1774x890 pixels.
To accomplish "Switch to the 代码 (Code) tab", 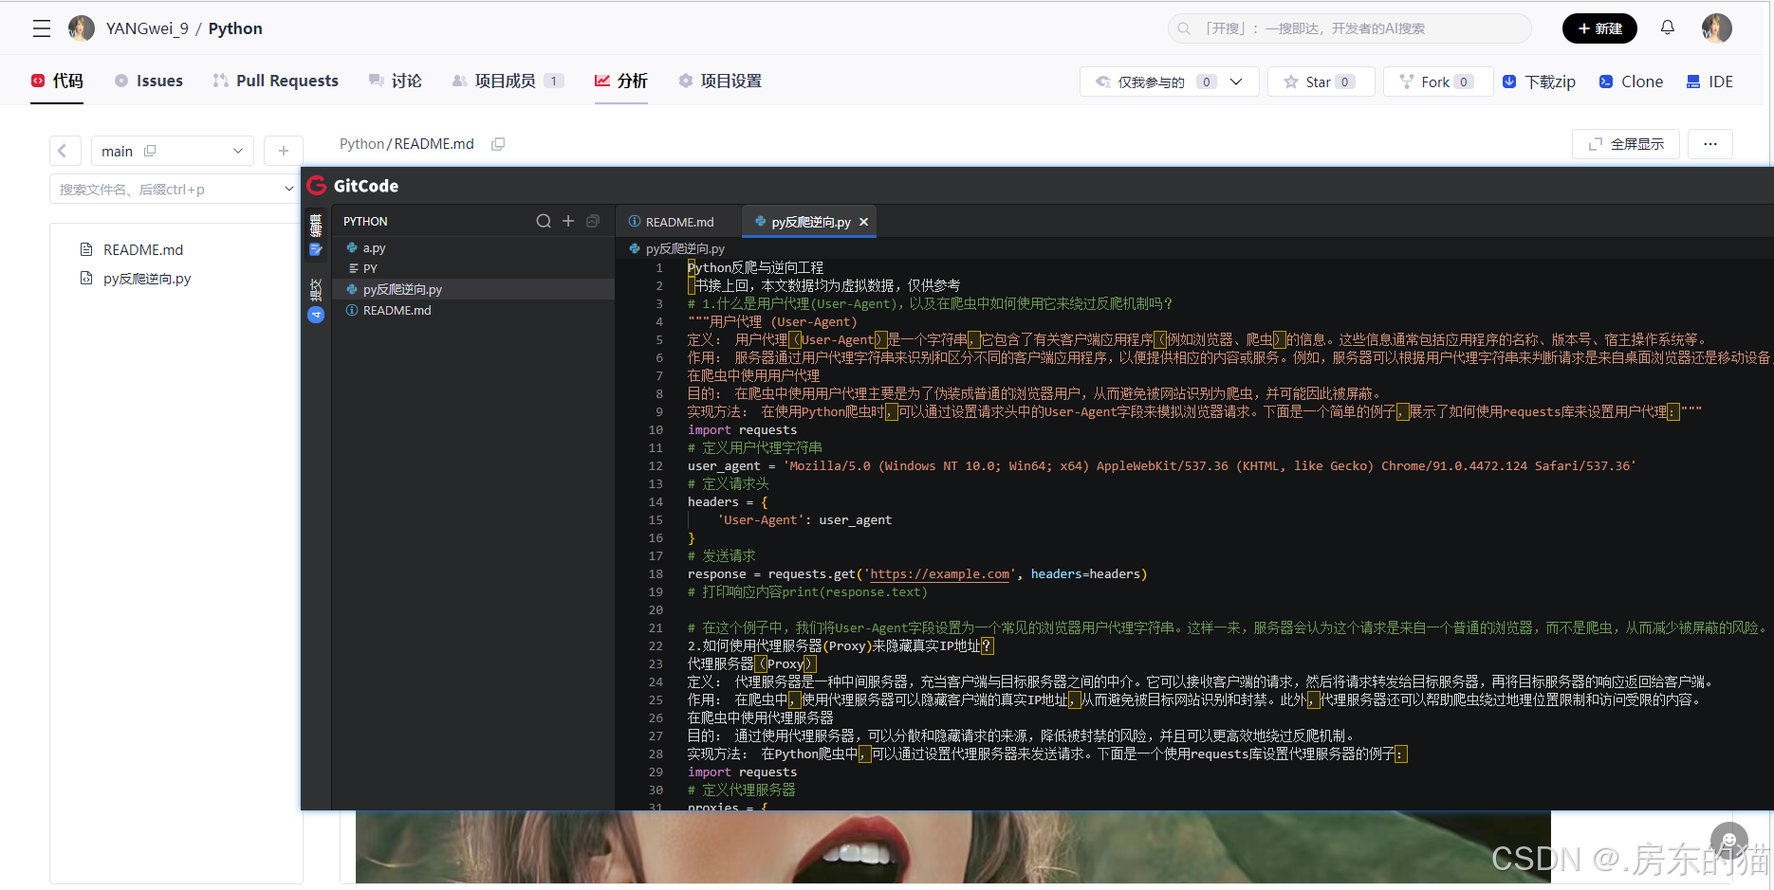I will point(57,82).
